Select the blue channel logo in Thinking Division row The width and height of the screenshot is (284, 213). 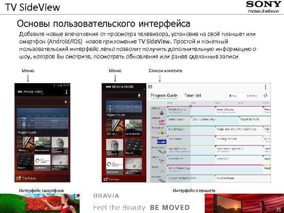162,142
